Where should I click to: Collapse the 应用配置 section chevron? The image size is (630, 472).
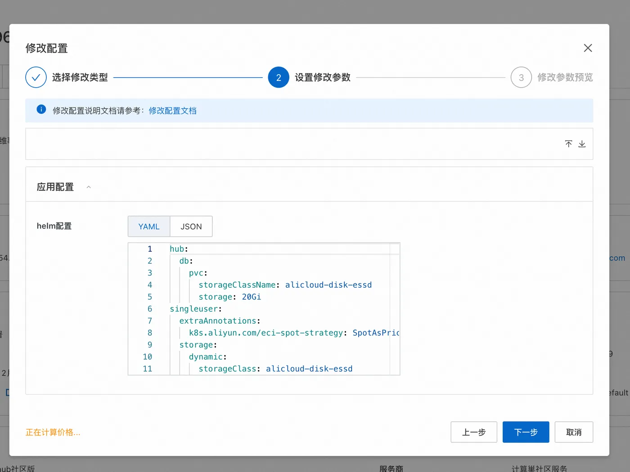pyautogui.click(x=89, y=187)
